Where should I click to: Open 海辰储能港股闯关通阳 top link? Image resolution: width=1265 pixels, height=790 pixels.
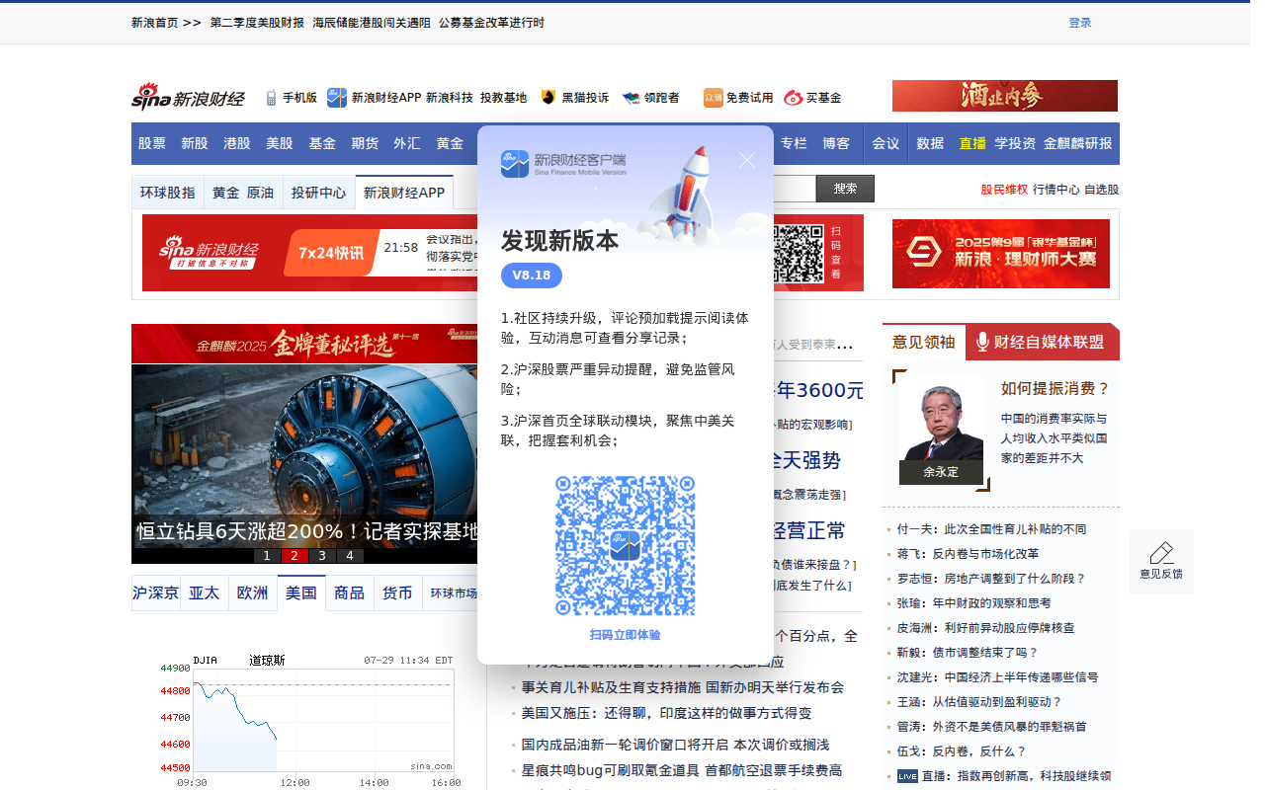coord(372,23)
